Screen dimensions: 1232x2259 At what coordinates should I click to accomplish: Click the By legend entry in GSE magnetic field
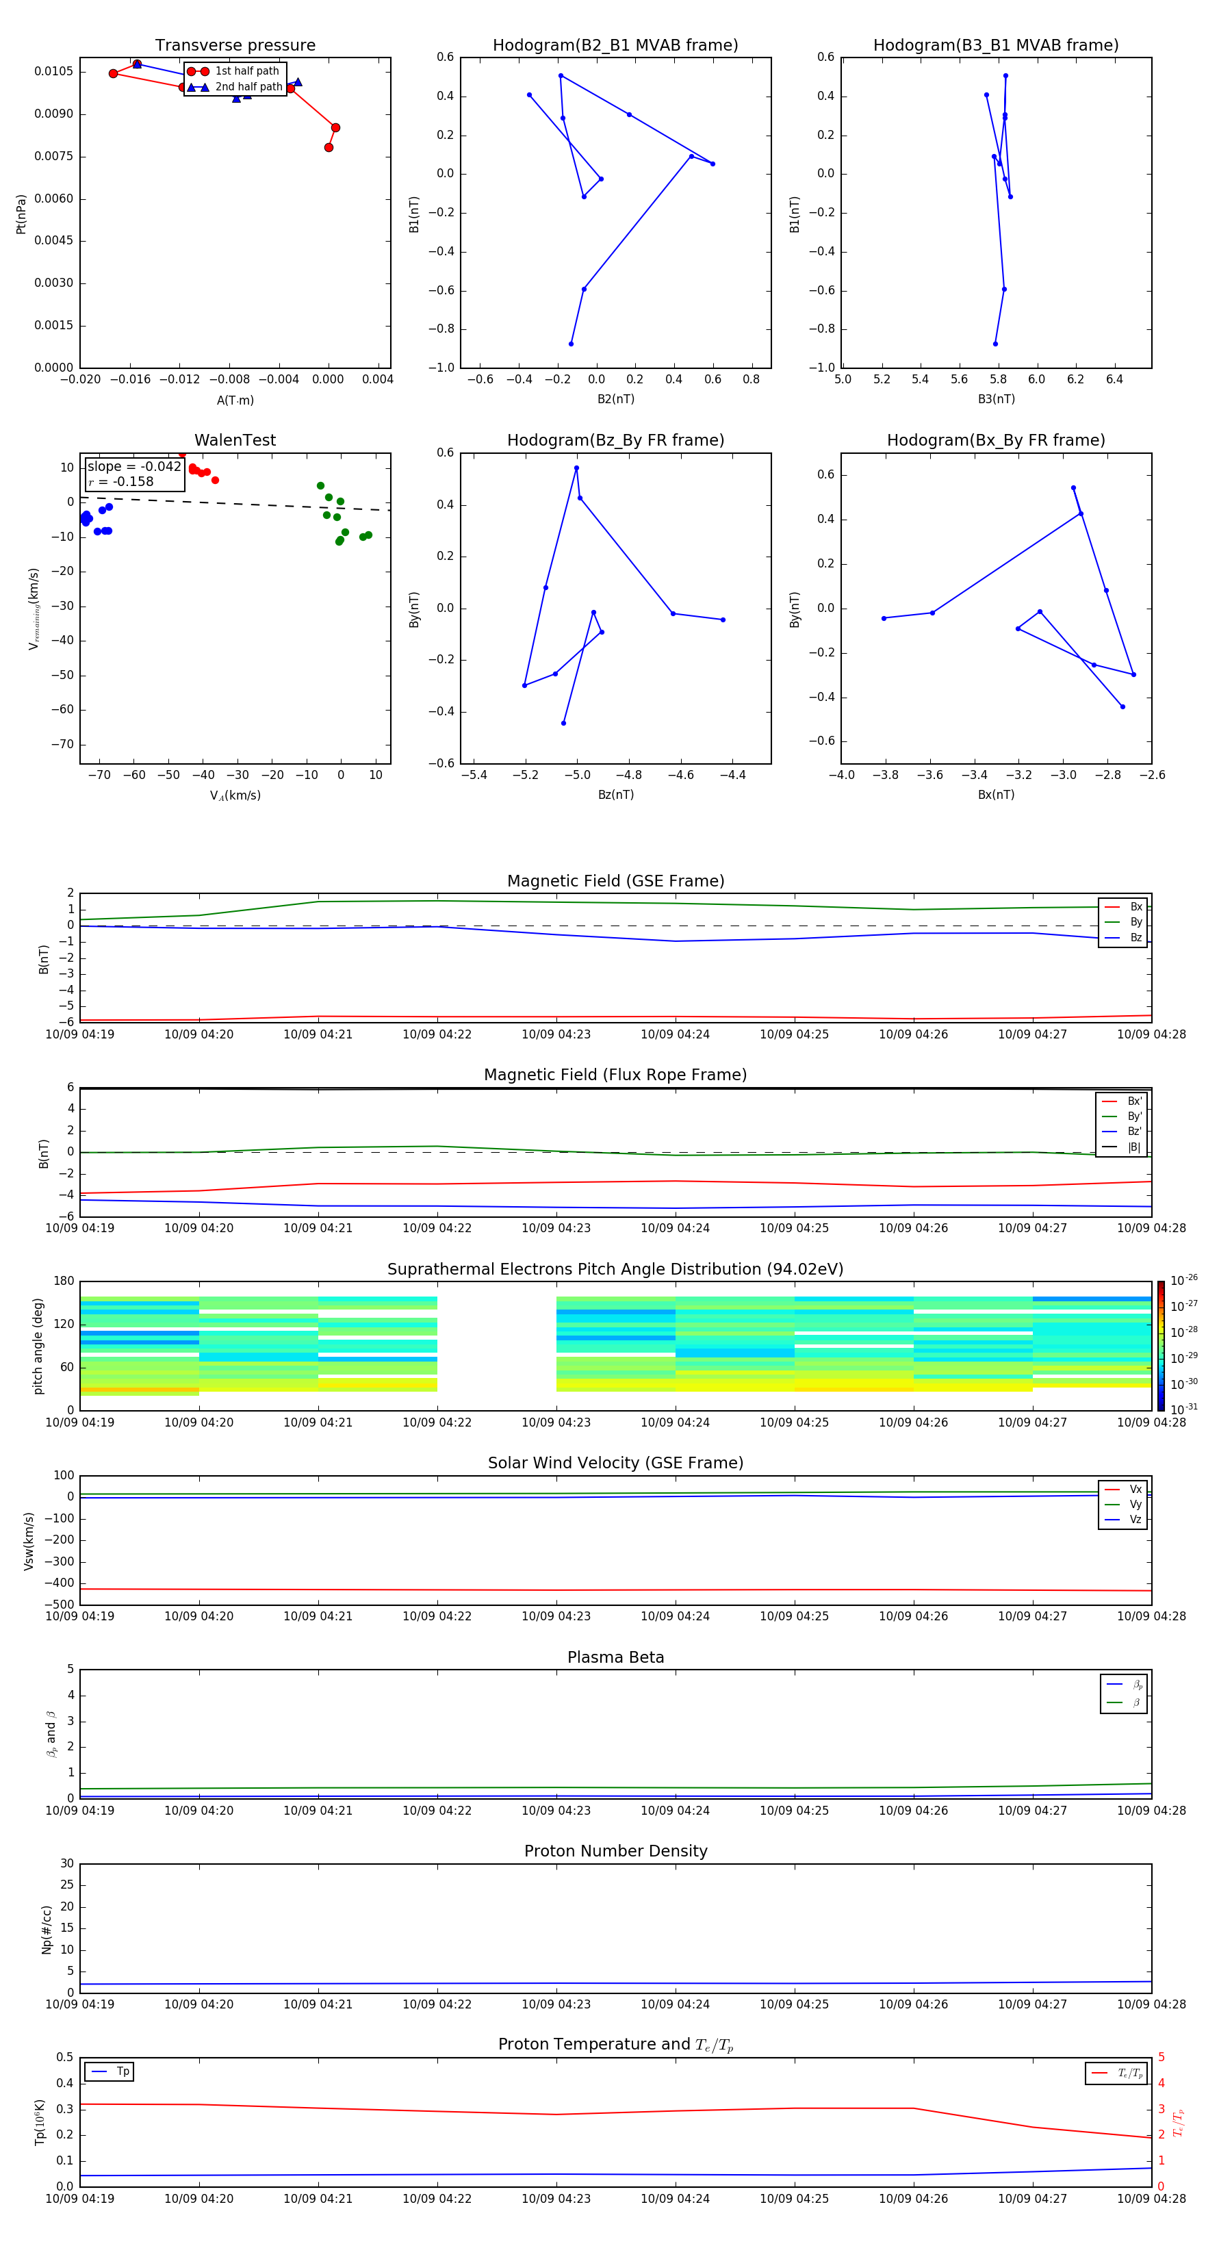point(1123,923)
